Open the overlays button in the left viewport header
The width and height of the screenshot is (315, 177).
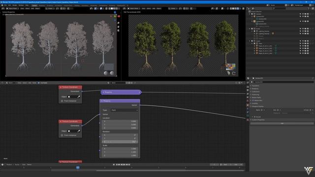click(x=101, y=8)
